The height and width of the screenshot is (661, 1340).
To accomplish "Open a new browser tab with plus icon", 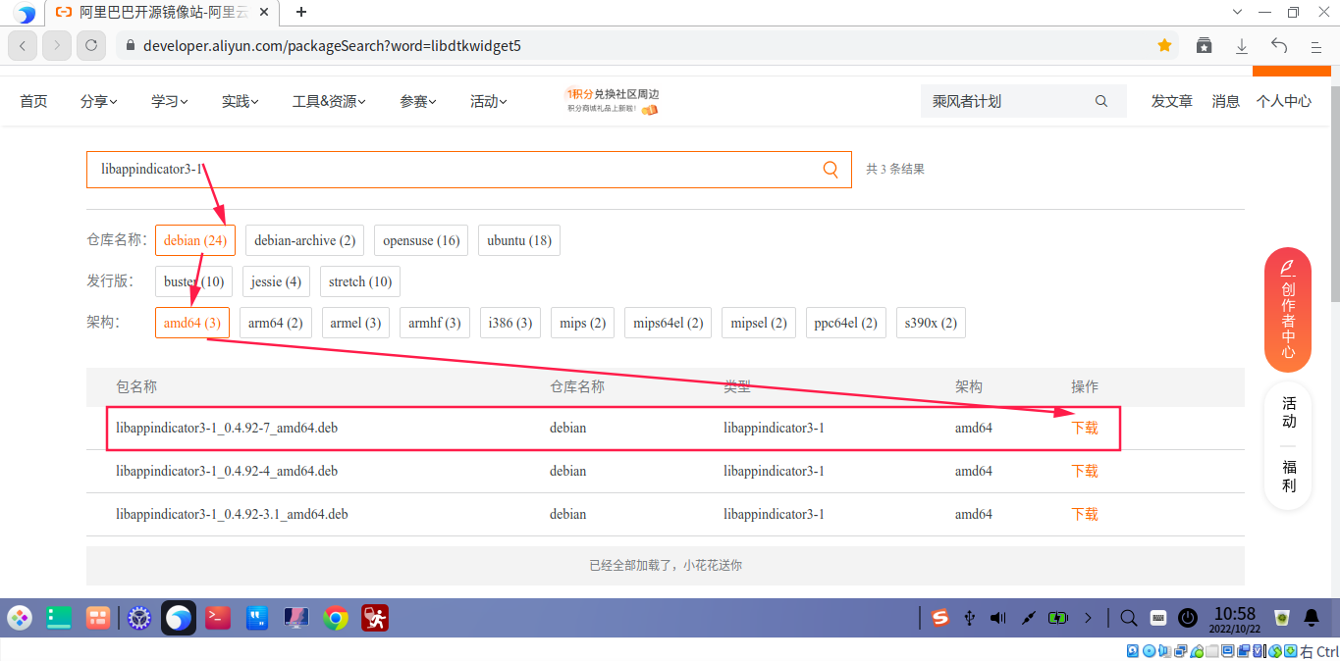I will (301, 12).
